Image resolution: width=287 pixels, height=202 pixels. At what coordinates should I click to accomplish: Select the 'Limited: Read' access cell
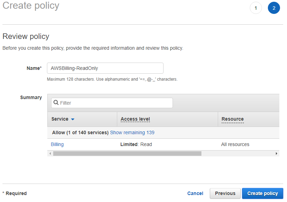[136, 144]
